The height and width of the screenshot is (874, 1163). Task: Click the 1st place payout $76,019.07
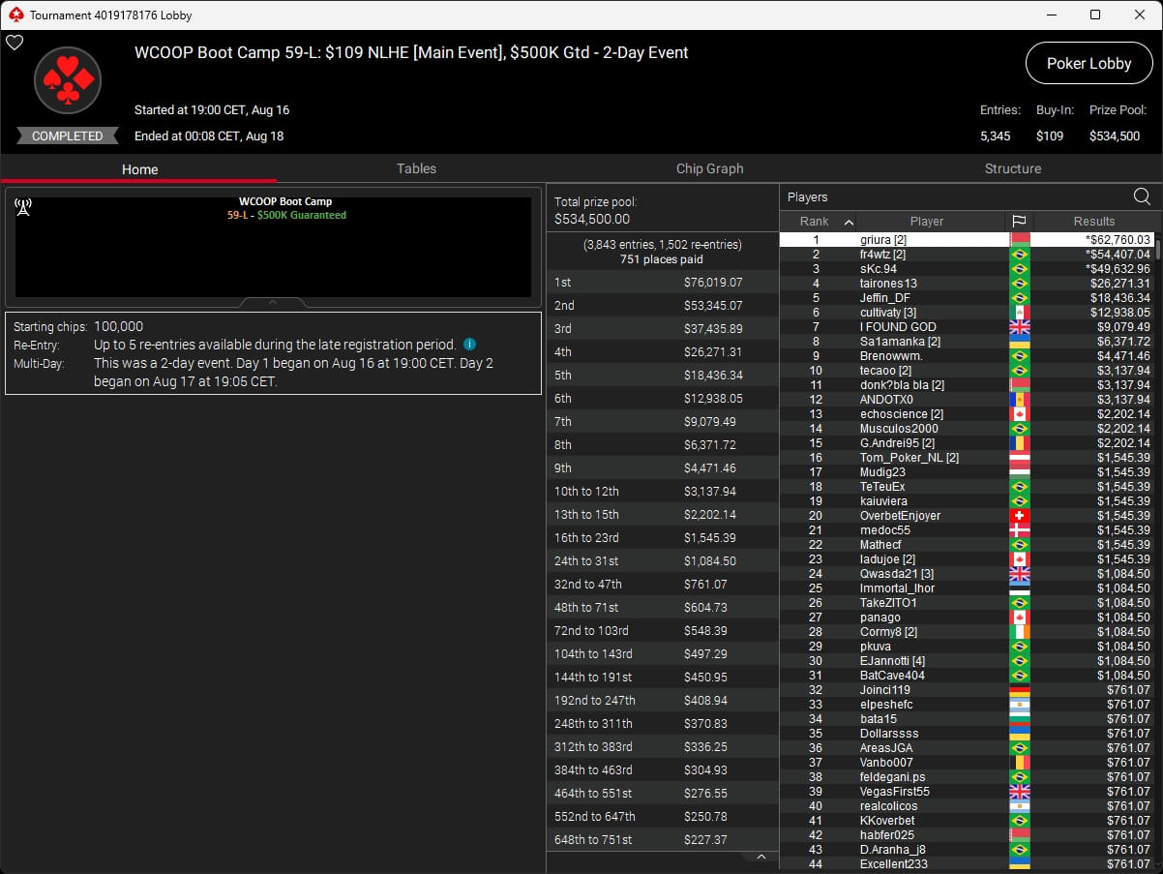(713, 283)
